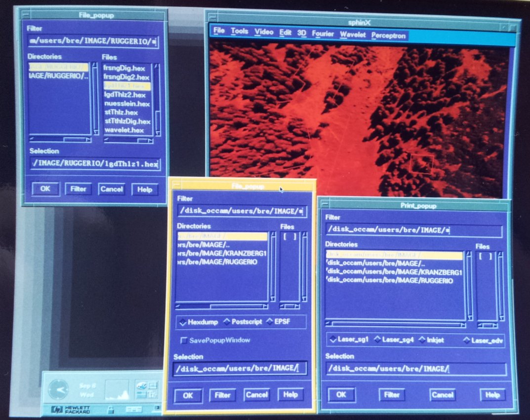This screenshot has width=530, height=420.
Task: Click Cancel in the top-left File_popup
Action: point(111,189)
